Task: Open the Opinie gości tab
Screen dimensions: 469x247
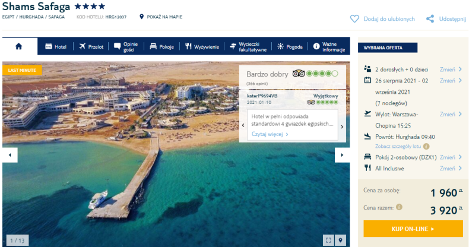Action: [x=126, y=47]
